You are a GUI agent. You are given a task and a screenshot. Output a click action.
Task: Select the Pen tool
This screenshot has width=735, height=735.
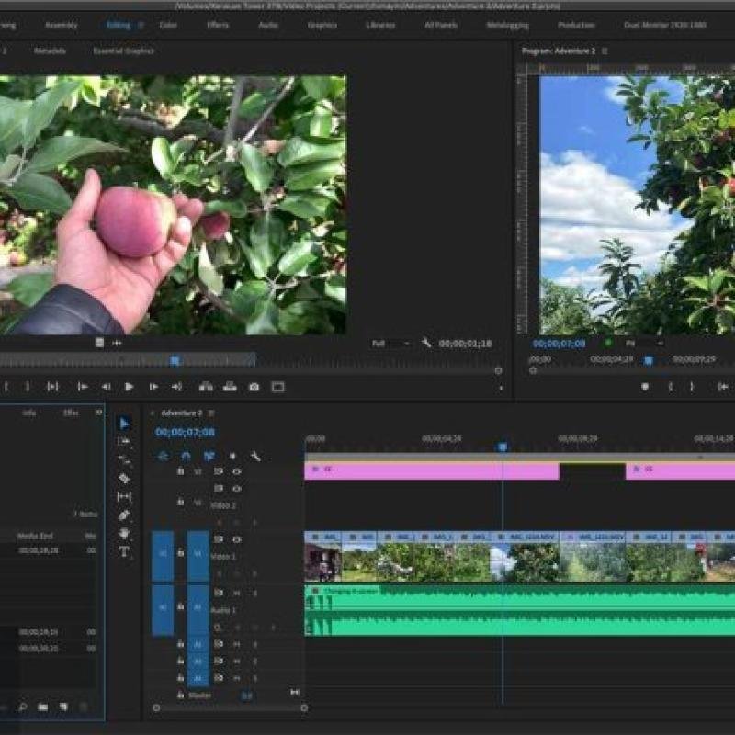[x=124, y=515]
